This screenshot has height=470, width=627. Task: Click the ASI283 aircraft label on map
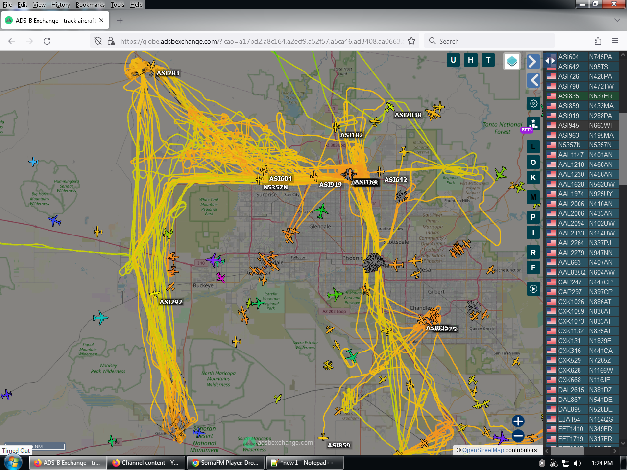point(168,73)
